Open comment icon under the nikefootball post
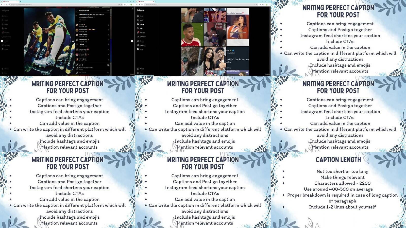Screen dimensions: 406x228 pyautogui.click(x=79, y=65)
